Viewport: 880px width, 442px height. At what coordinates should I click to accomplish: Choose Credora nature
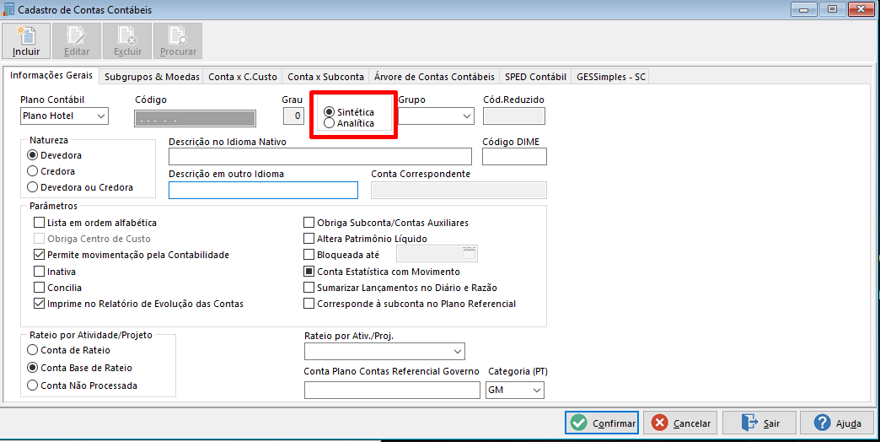coord(51,171)
